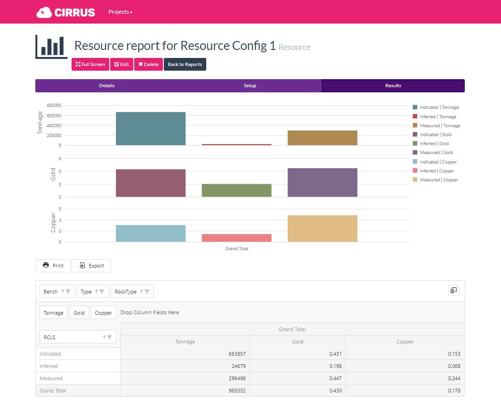Click the filter funnel on RCLS field
Image resolution: width=501 pixels, height=400 pixels.
(110, 337)
